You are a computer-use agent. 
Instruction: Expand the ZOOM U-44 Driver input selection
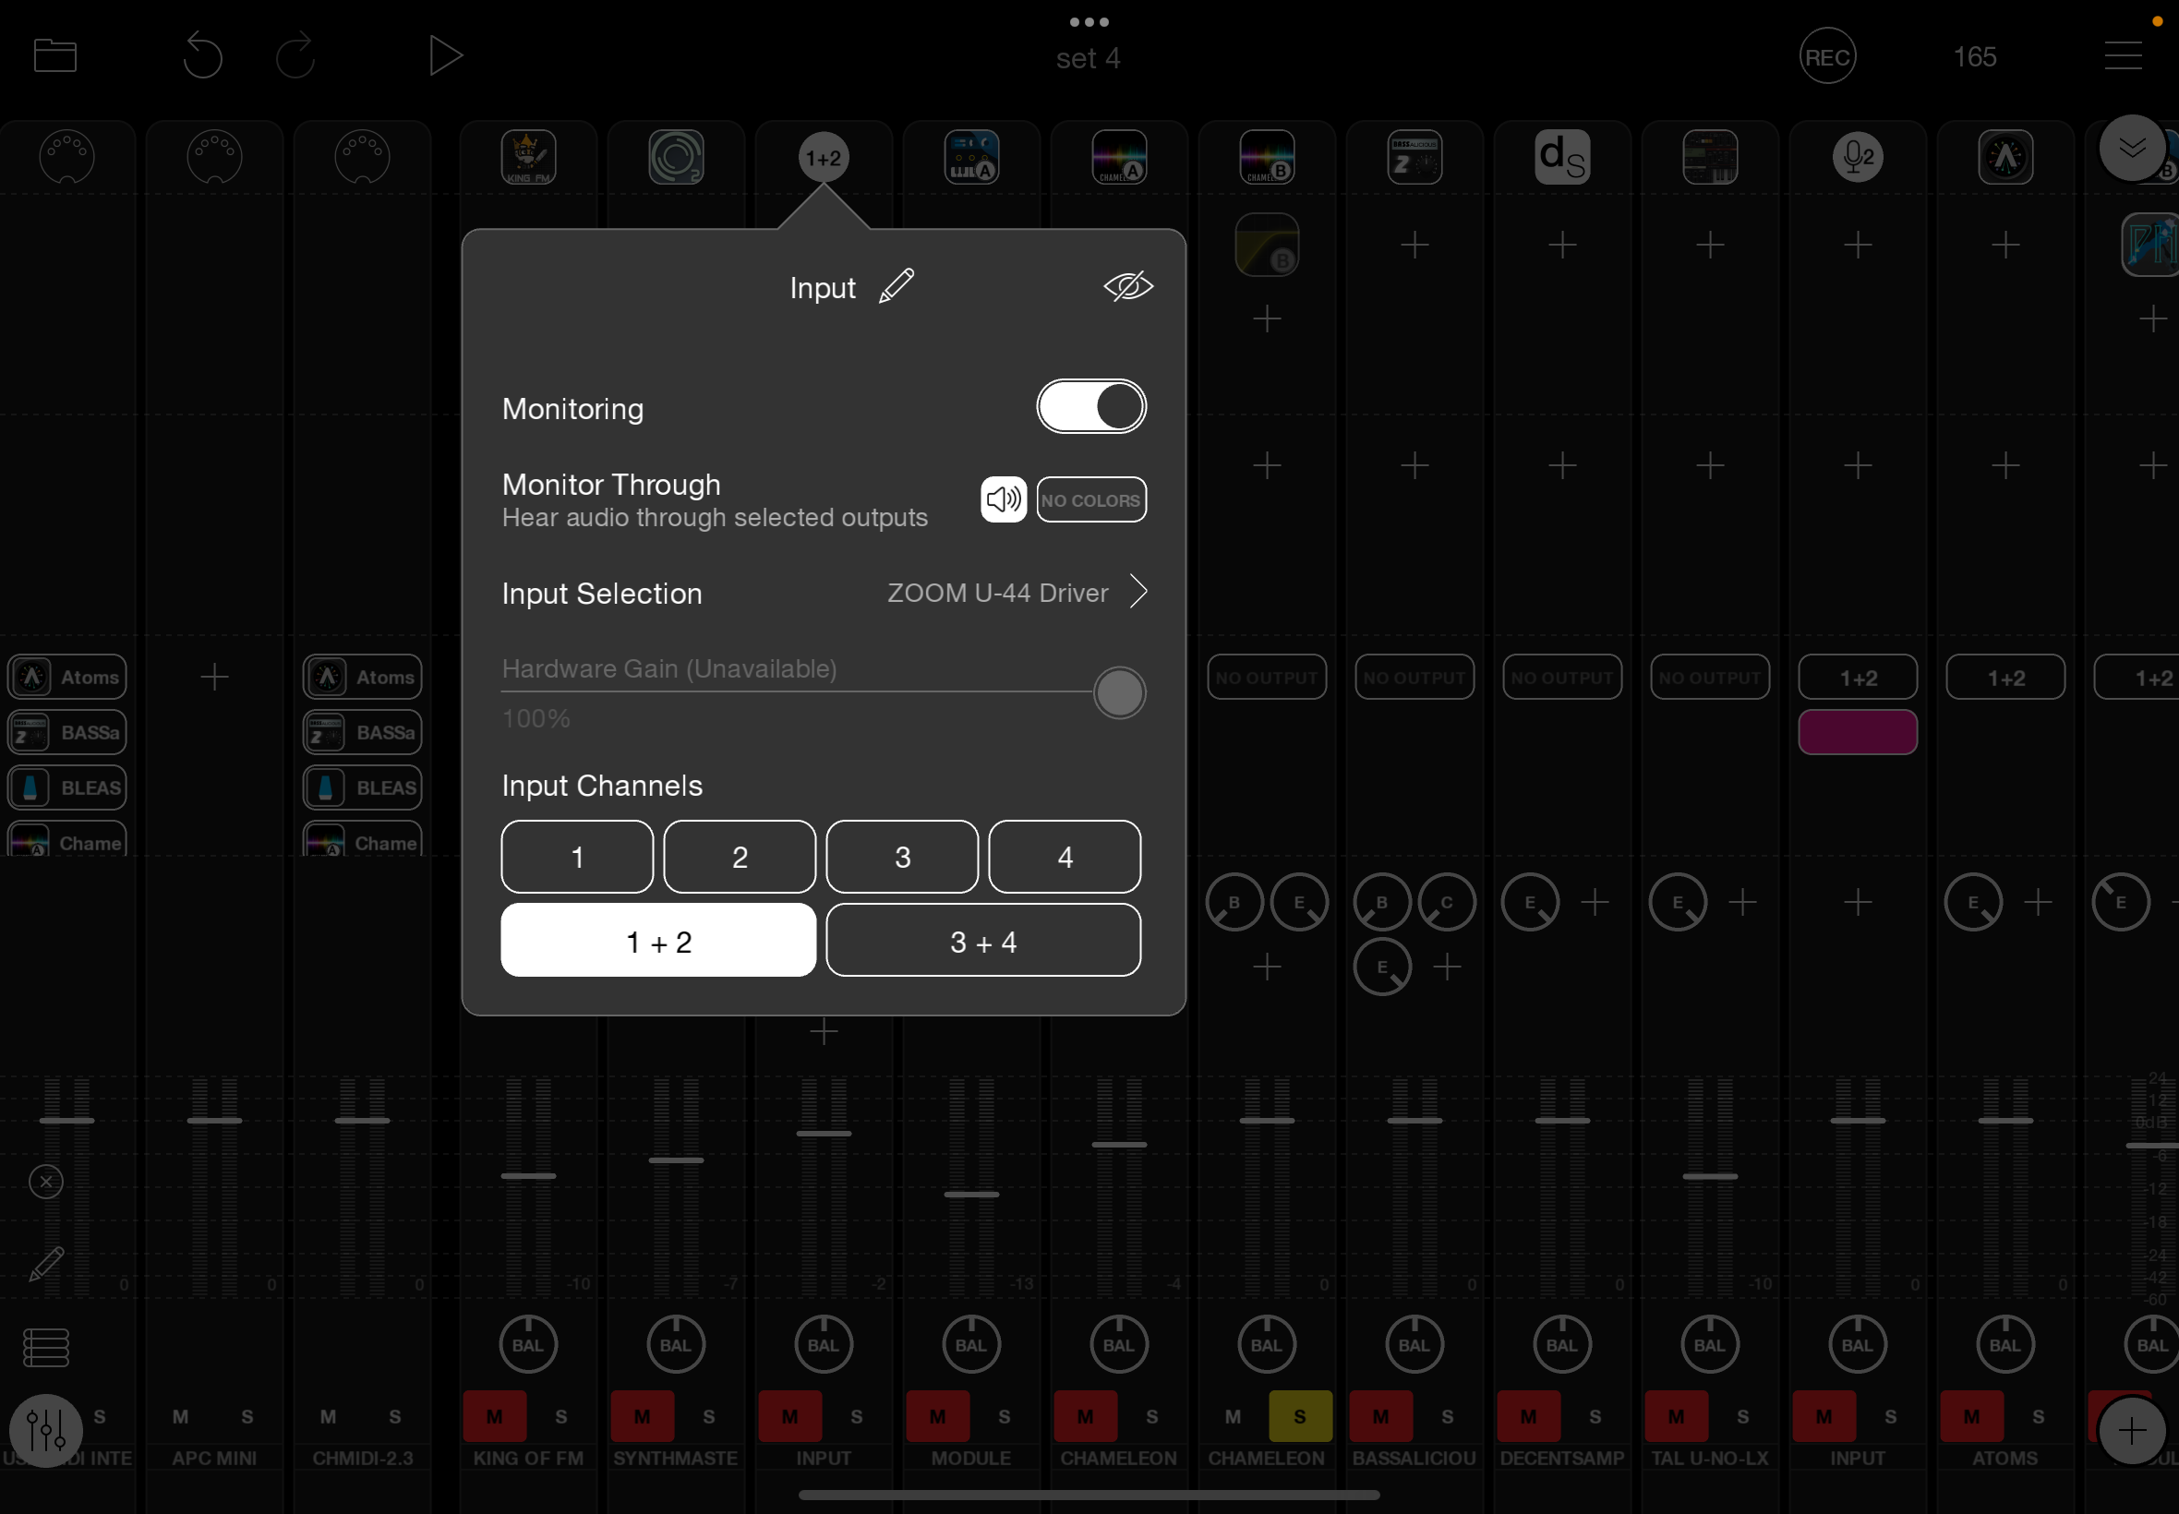coord(1018,593)
